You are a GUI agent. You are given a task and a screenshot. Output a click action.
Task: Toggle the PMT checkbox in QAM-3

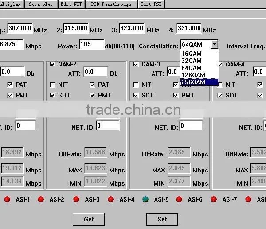pyautogui.click(x=176, y=95)
